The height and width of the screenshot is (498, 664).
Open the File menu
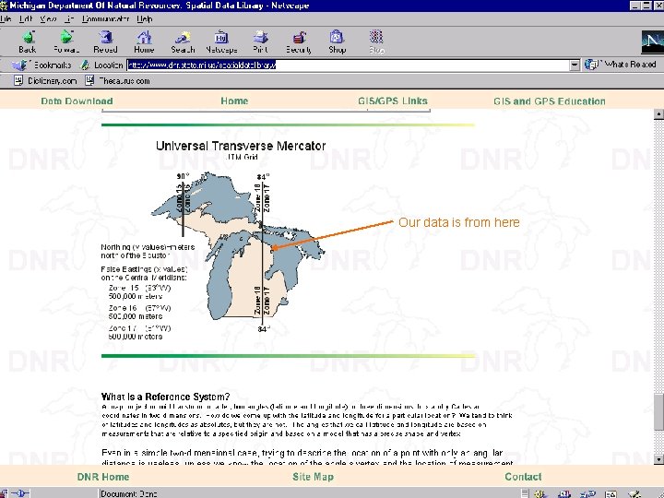tap(6, 18)
